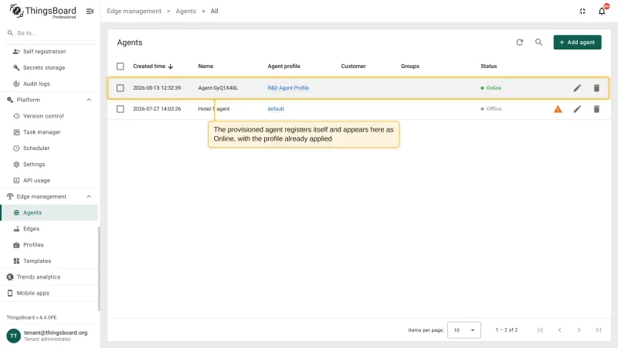
Task: Open Settings menu item
Action: 49,164
